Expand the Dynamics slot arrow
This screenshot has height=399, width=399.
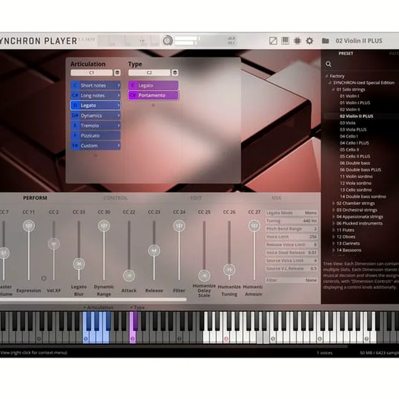coord(119,115)
